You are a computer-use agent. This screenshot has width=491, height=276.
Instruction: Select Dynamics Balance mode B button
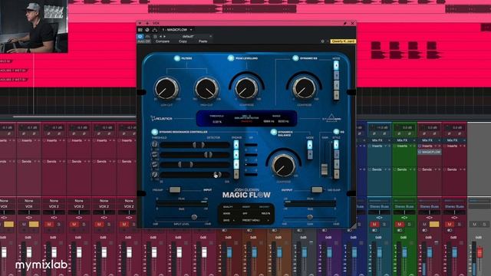click(x=310, y=155)
